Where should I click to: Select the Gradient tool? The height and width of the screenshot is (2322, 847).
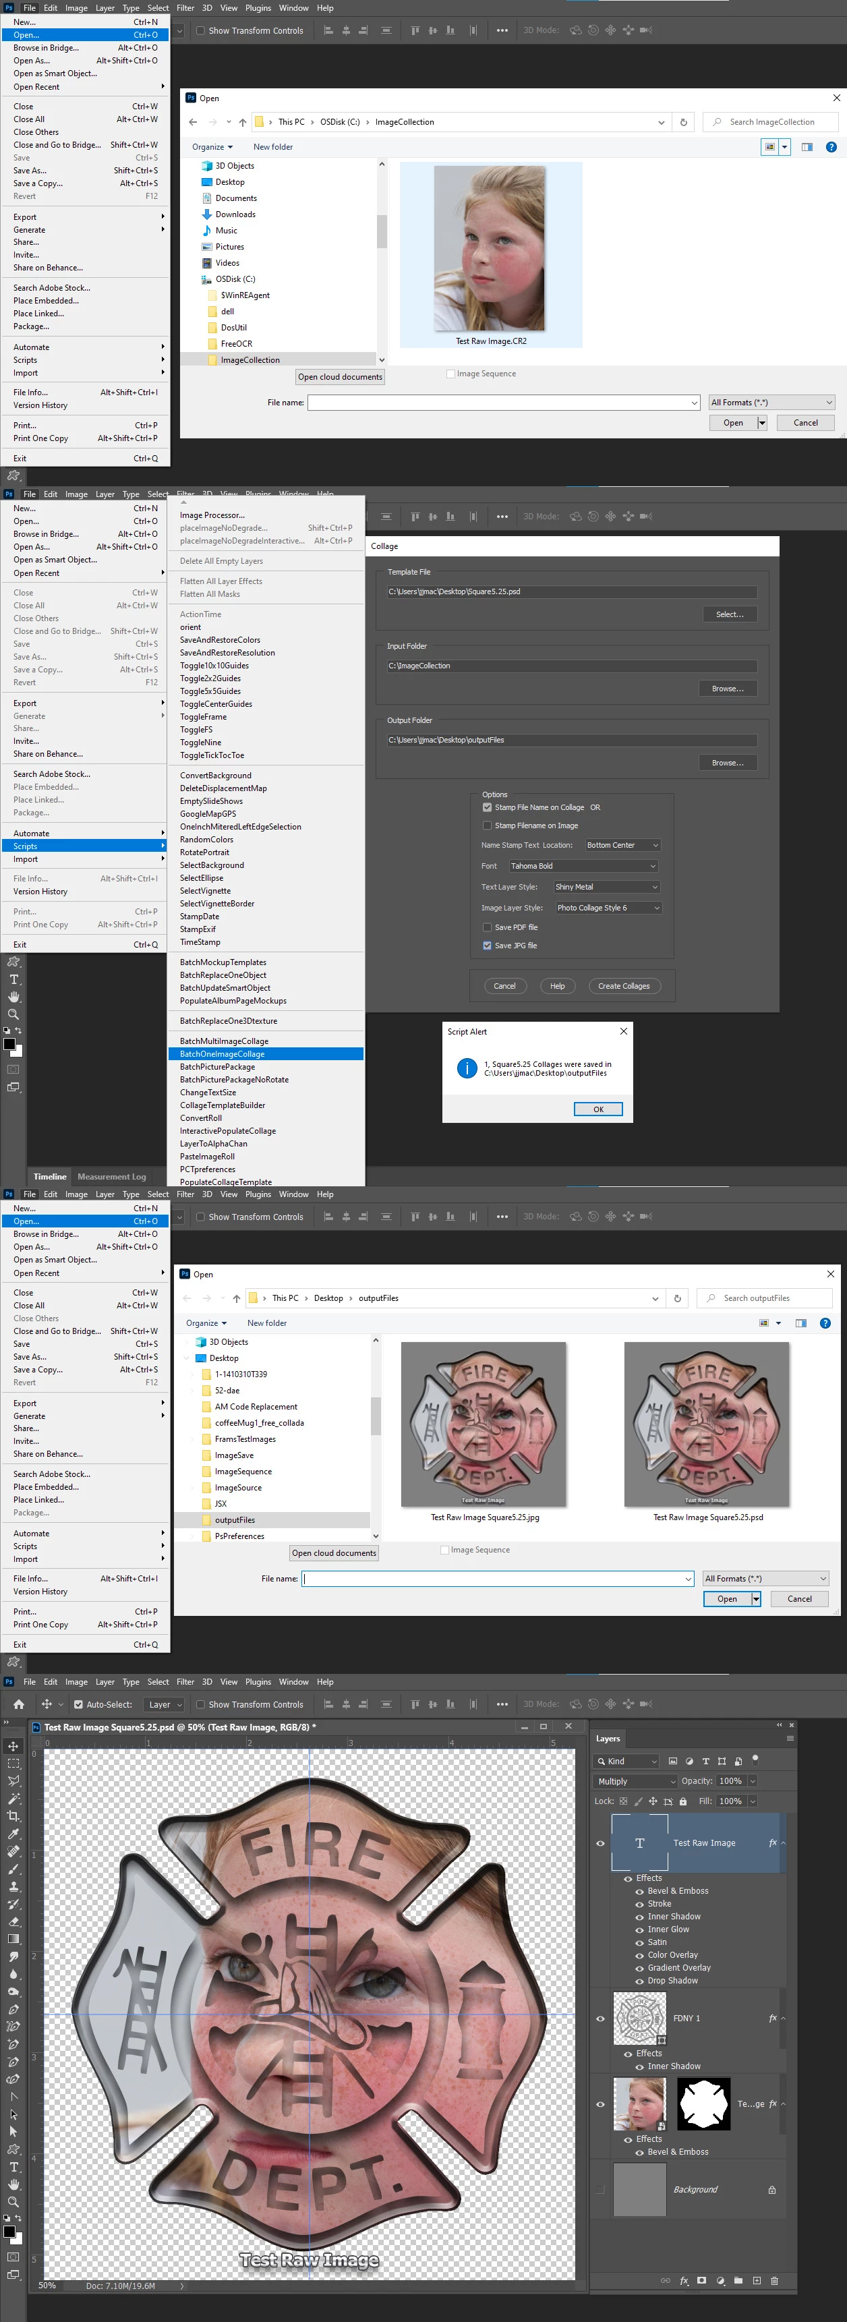pos(13,1939)
